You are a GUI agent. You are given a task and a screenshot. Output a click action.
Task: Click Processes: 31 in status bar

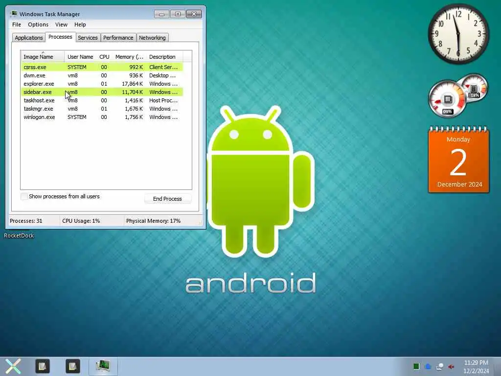pyautogui.click(x=26, y=221)
